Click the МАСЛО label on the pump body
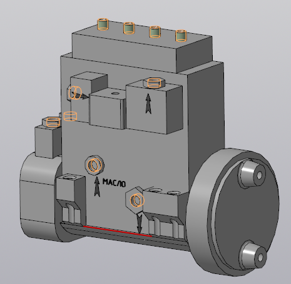The width and height of the screenshot is (291, 284). [x=114, y=183]
